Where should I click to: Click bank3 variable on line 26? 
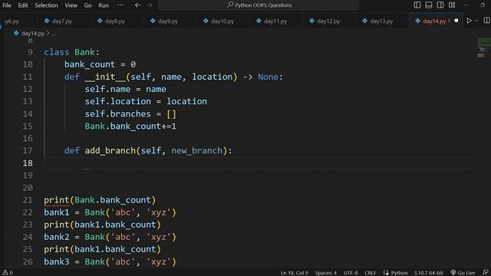56,261
